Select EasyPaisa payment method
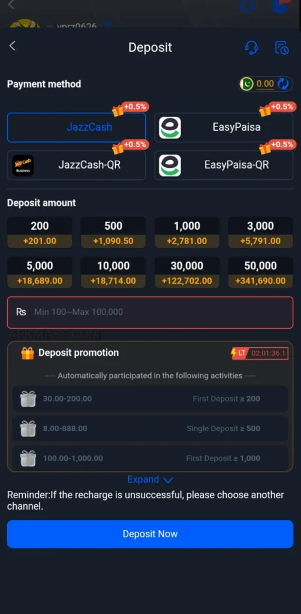 (224, 127)
